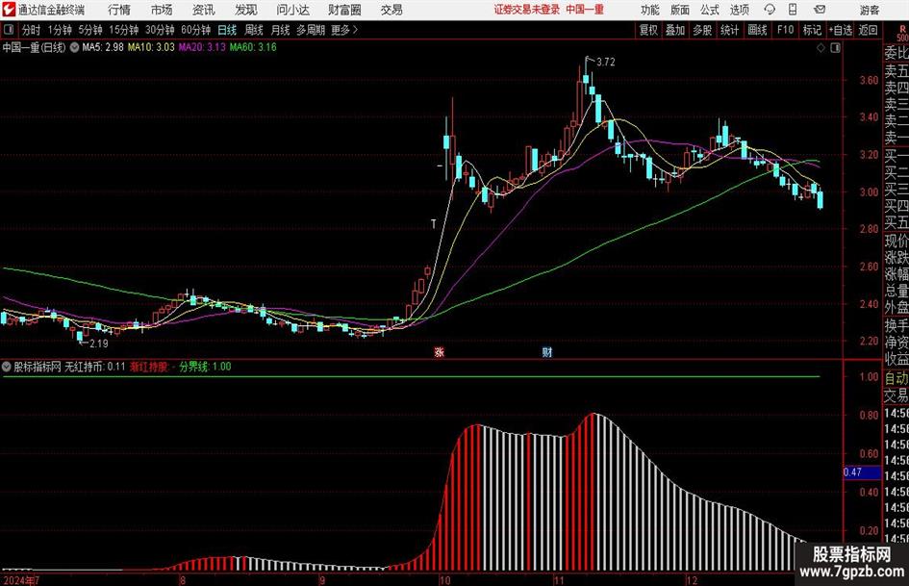Expand the 更多 period options
Screen dimensions: 909x586
point(344,30)
